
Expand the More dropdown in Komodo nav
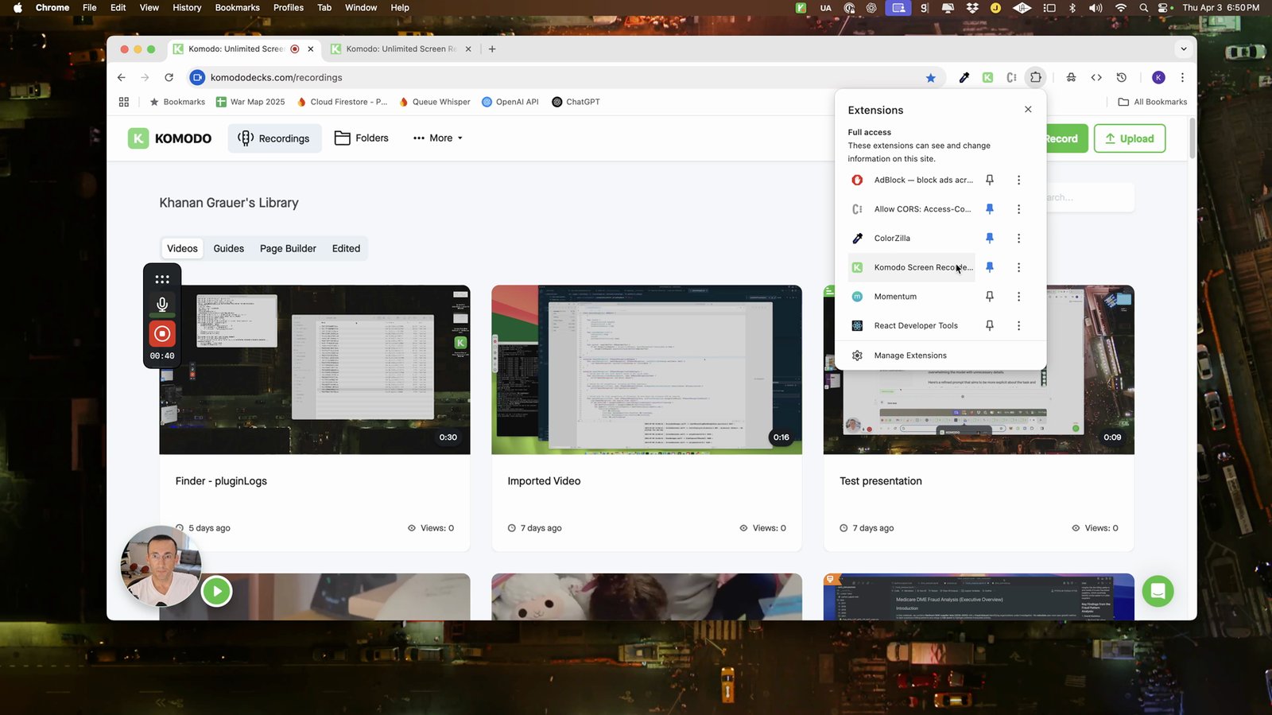[x=437, y=138]
